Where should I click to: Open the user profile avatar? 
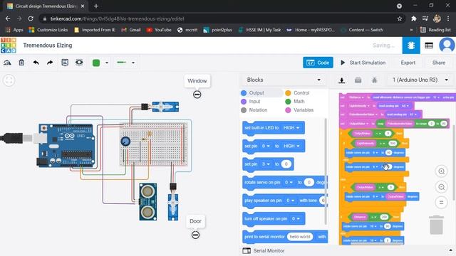click(x=447, y=46)
